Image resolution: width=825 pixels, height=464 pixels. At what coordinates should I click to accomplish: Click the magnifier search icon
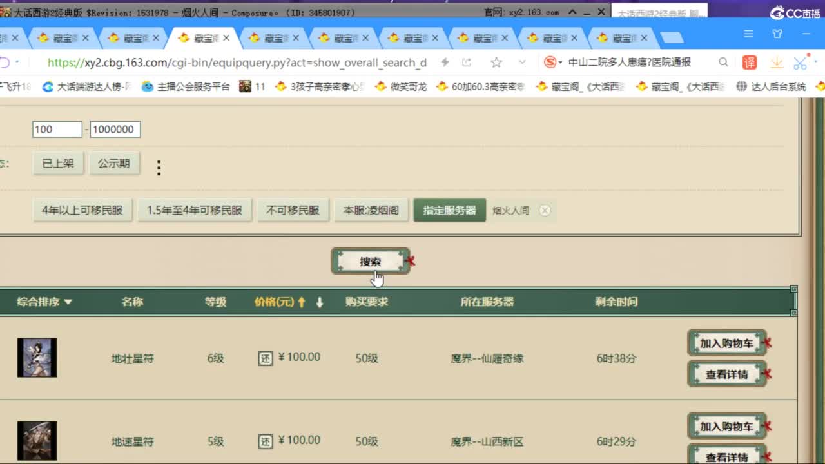click(x=723, y=63)
